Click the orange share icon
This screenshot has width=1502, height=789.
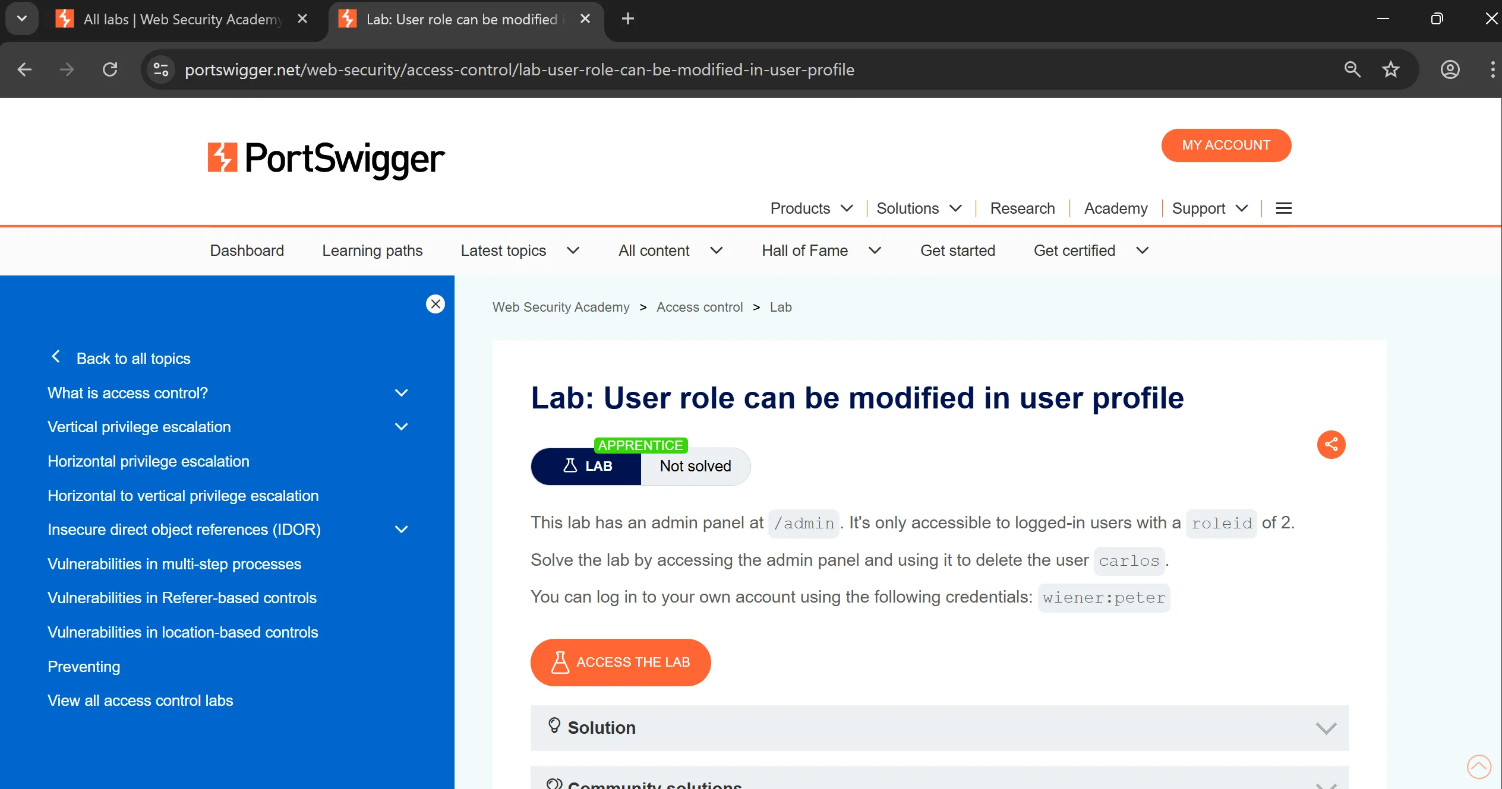pyautogui.click(x=1331, y=444)
